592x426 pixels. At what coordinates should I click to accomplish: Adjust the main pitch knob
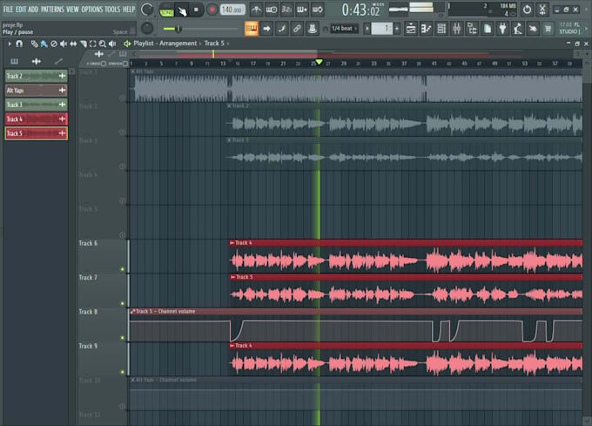coord(147,28)
